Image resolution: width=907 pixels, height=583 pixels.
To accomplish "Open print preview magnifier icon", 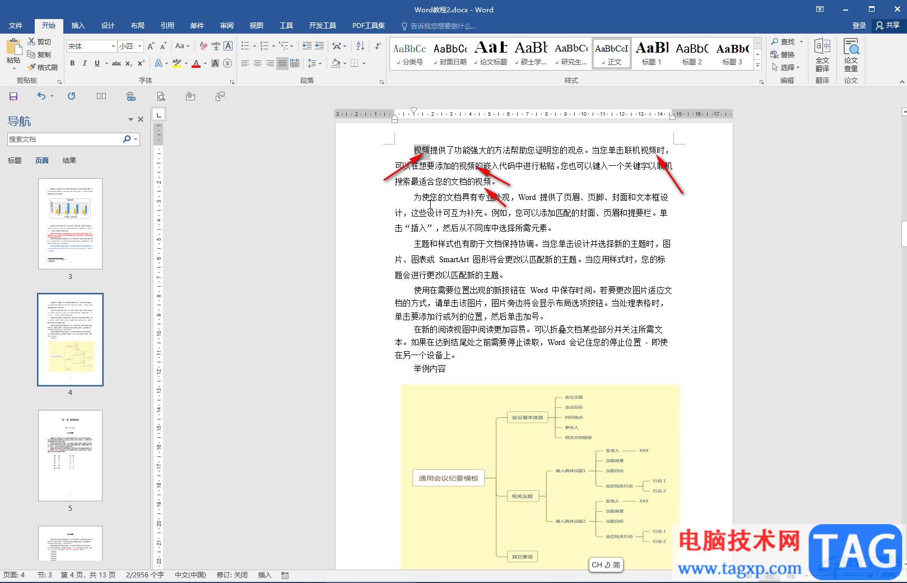I will click(161, 96).
